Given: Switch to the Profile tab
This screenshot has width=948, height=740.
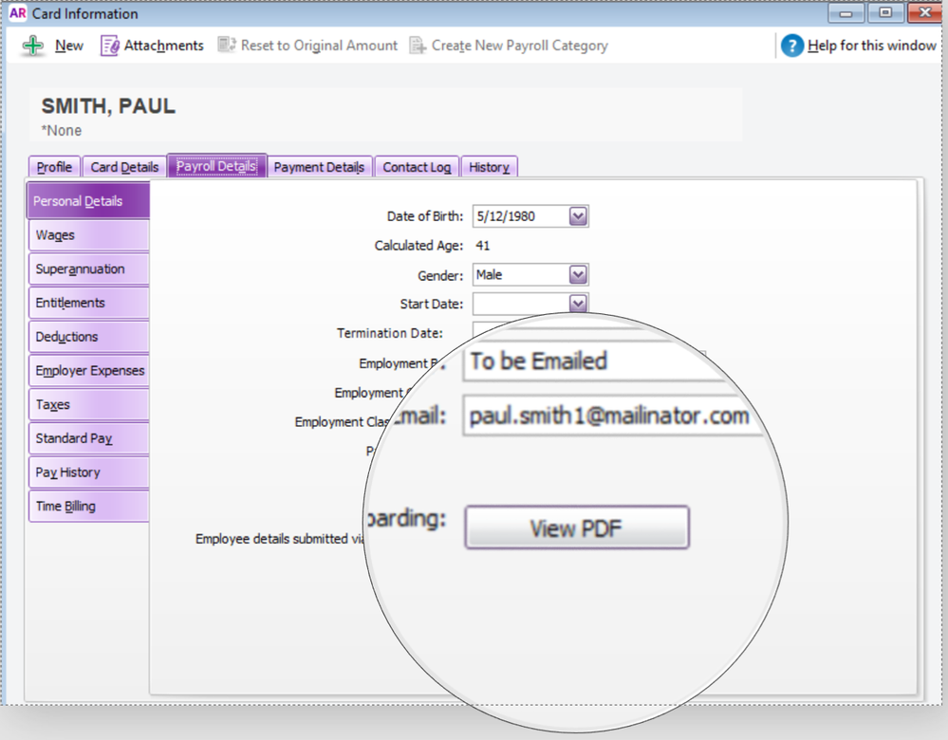Looking at the screenshot, I should pos(54,167).
